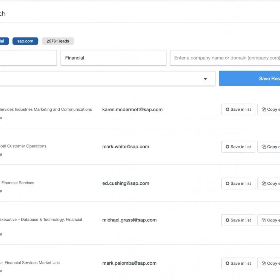This screenshot has height=280, width=280.
Task: Select the email michael.grassi@sap.com
Action: pos(129,220)
